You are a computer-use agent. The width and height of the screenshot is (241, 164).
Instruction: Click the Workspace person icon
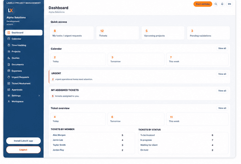click(9, 102)
